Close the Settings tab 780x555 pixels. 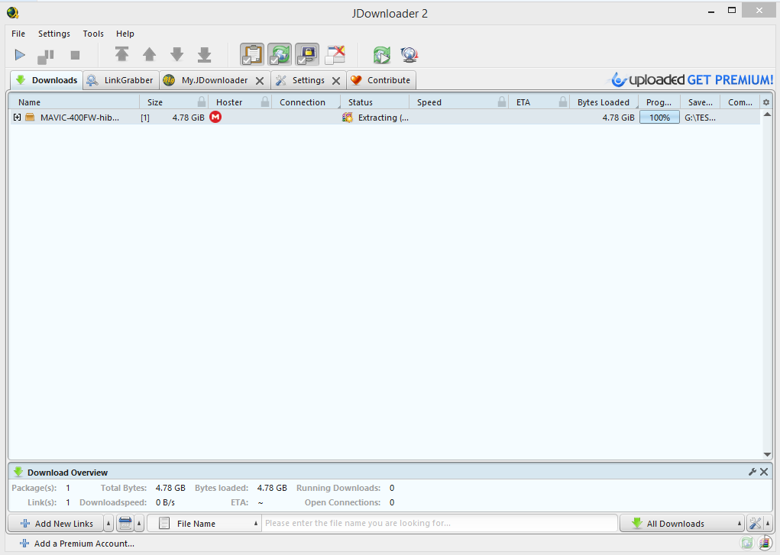[336, 81]
